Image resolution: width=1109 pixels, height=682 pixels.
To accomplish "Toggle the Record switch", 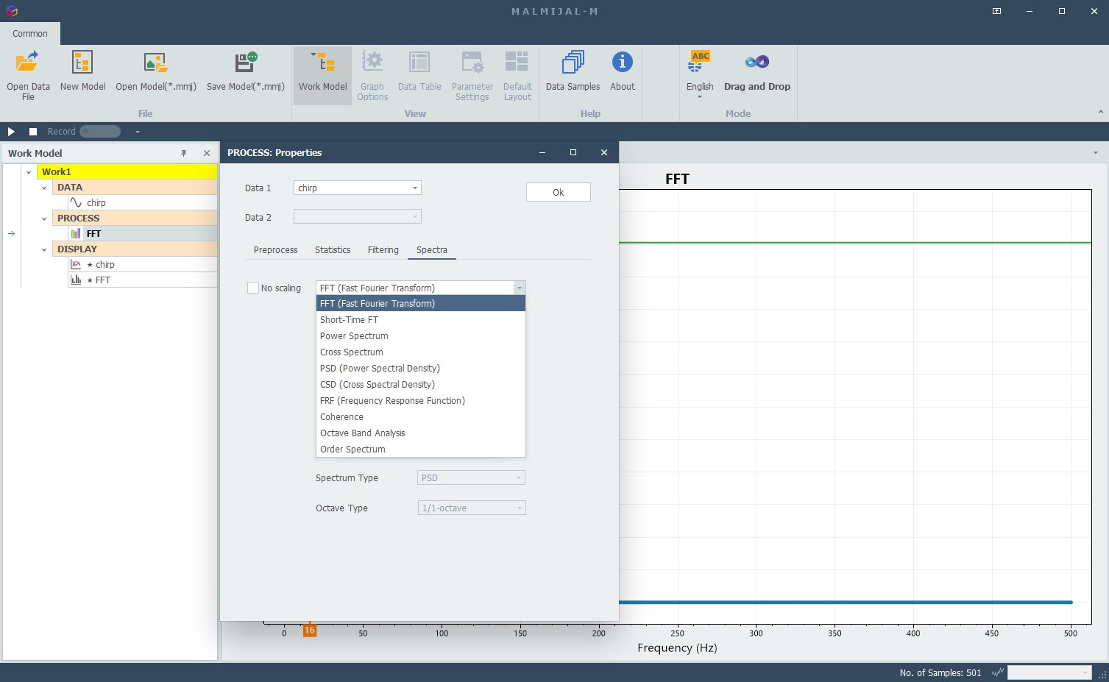I will click(x=100, y=131).
